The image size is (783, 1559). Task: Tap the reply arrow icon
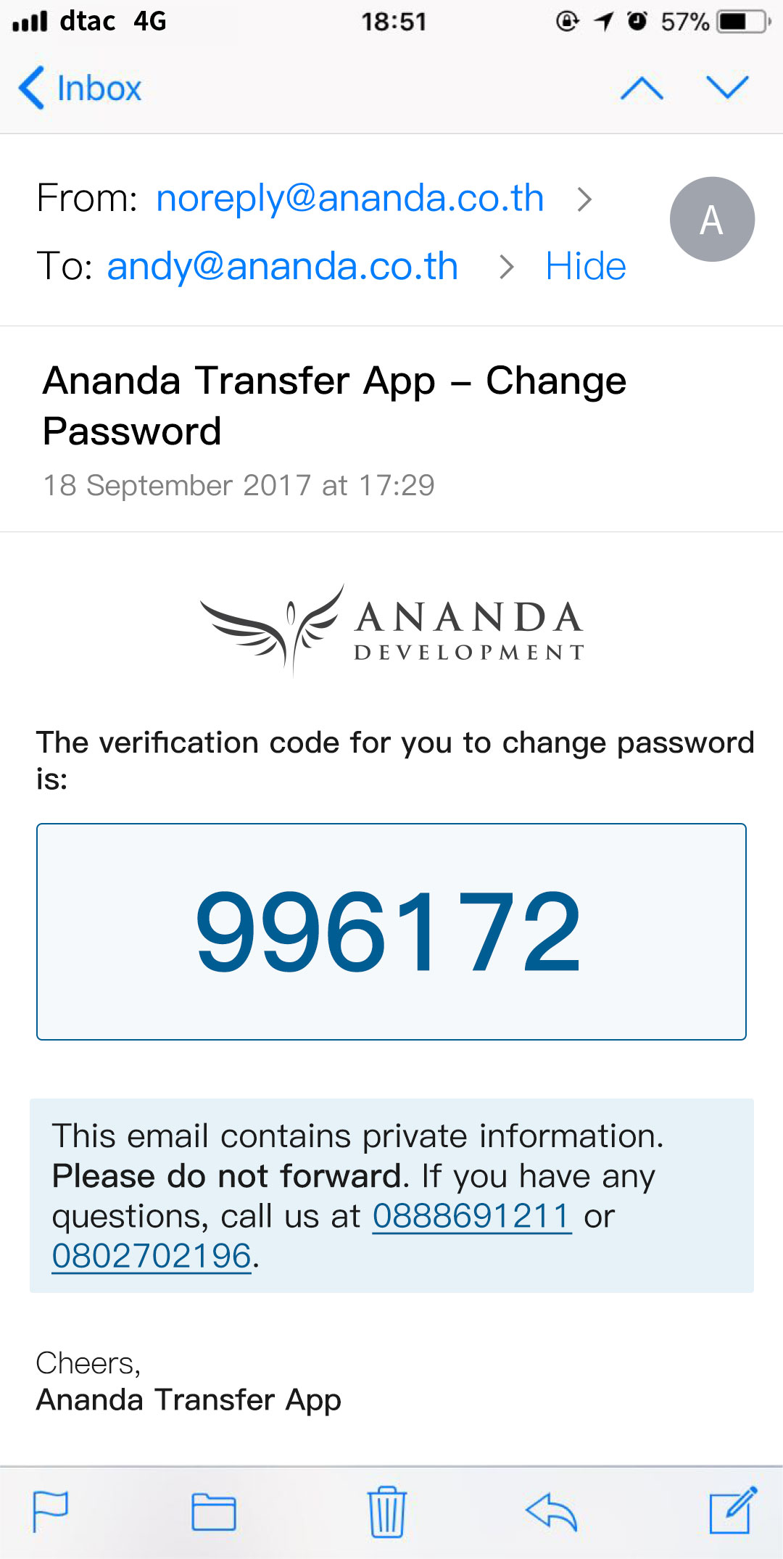click(x=551, y=1511)
